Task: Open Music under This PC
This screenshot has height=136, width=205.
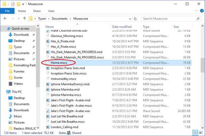Action: [x=18, y=116]
